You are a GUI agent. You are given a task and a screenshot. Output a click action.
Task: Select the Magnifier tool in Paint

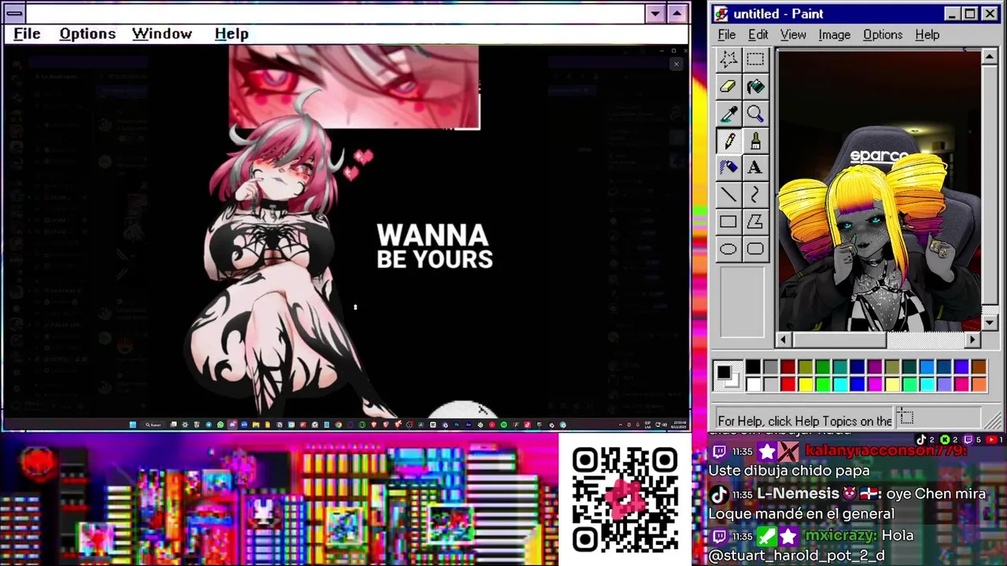[x=755, y=115]
